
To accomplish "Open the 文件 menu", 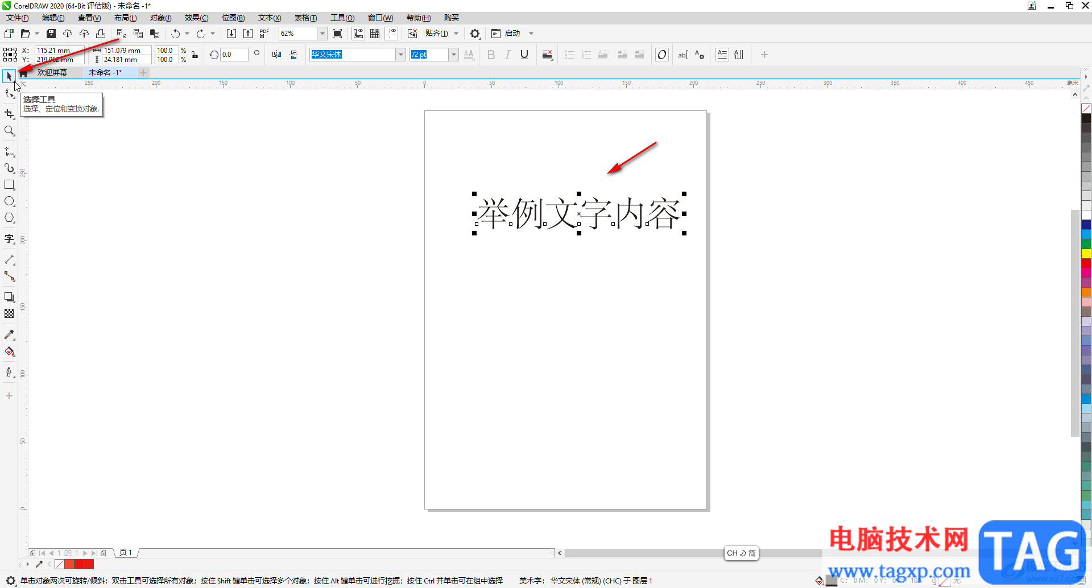I will tap(18, 18).
